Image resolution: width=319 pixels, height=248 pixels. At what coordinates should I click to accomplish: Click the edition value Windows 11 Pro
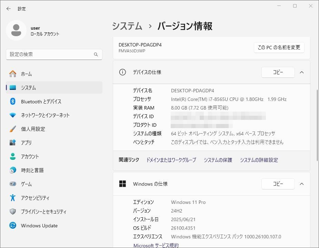[x=188, y=202]
